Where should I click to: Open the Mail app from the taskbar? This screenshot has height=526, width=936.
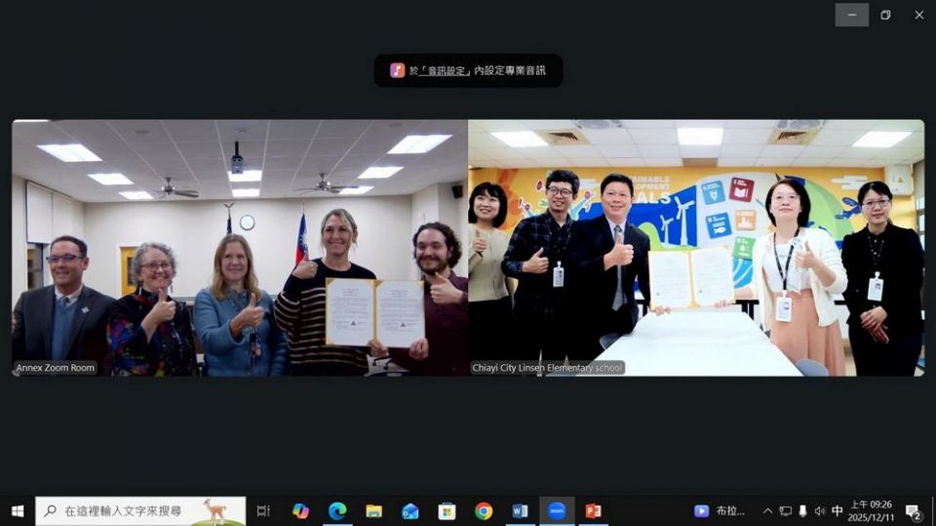pyautogui.click(x=410, y=510)
